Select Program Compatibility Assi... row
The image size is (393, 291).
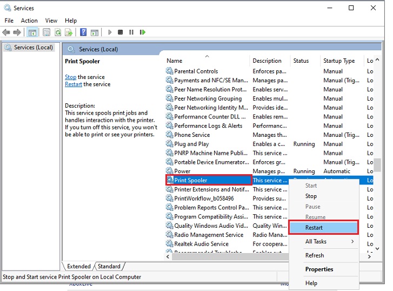coord(269,216)
